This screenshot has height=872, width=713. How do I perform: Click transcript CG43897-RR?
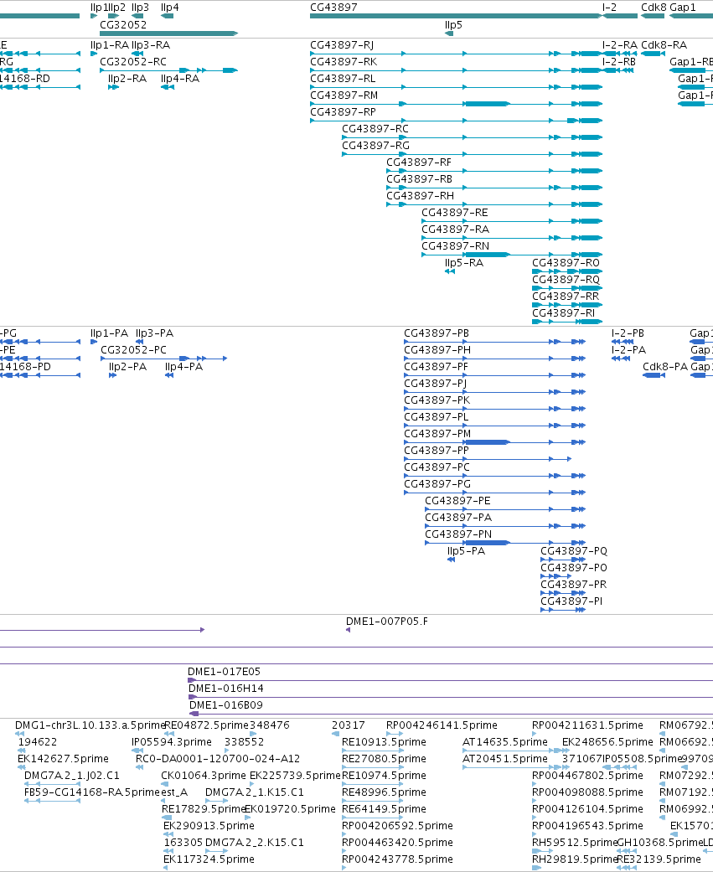coord(567,305)
